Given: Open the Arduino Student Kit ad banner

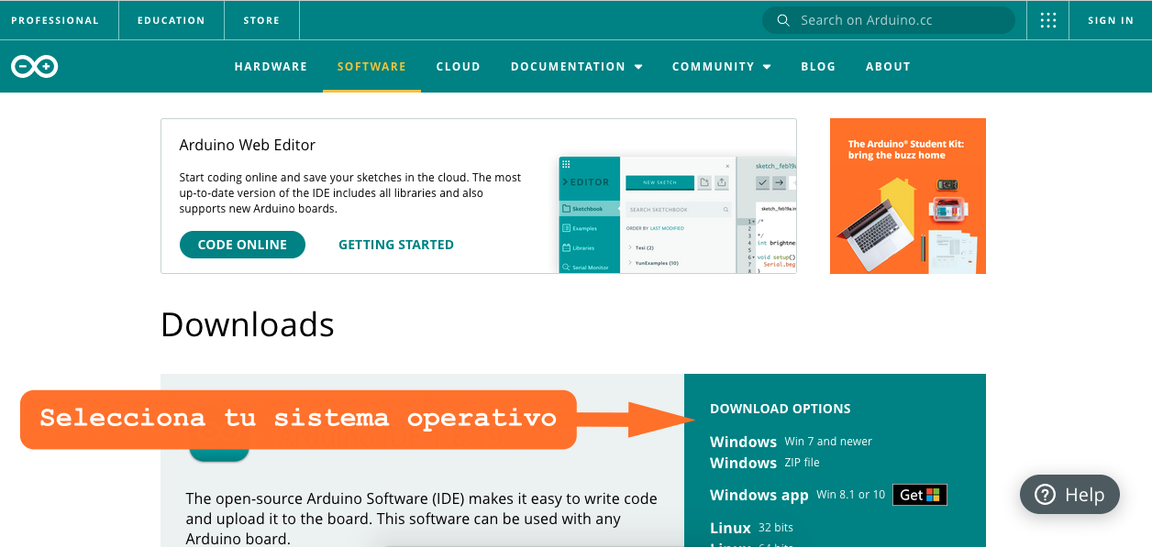Looking at the screenshot, I should coord(908,196).
